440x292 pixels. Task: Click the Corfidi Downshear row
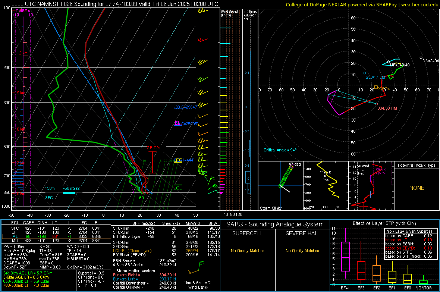pyautogui.click(x=145, y=283)
